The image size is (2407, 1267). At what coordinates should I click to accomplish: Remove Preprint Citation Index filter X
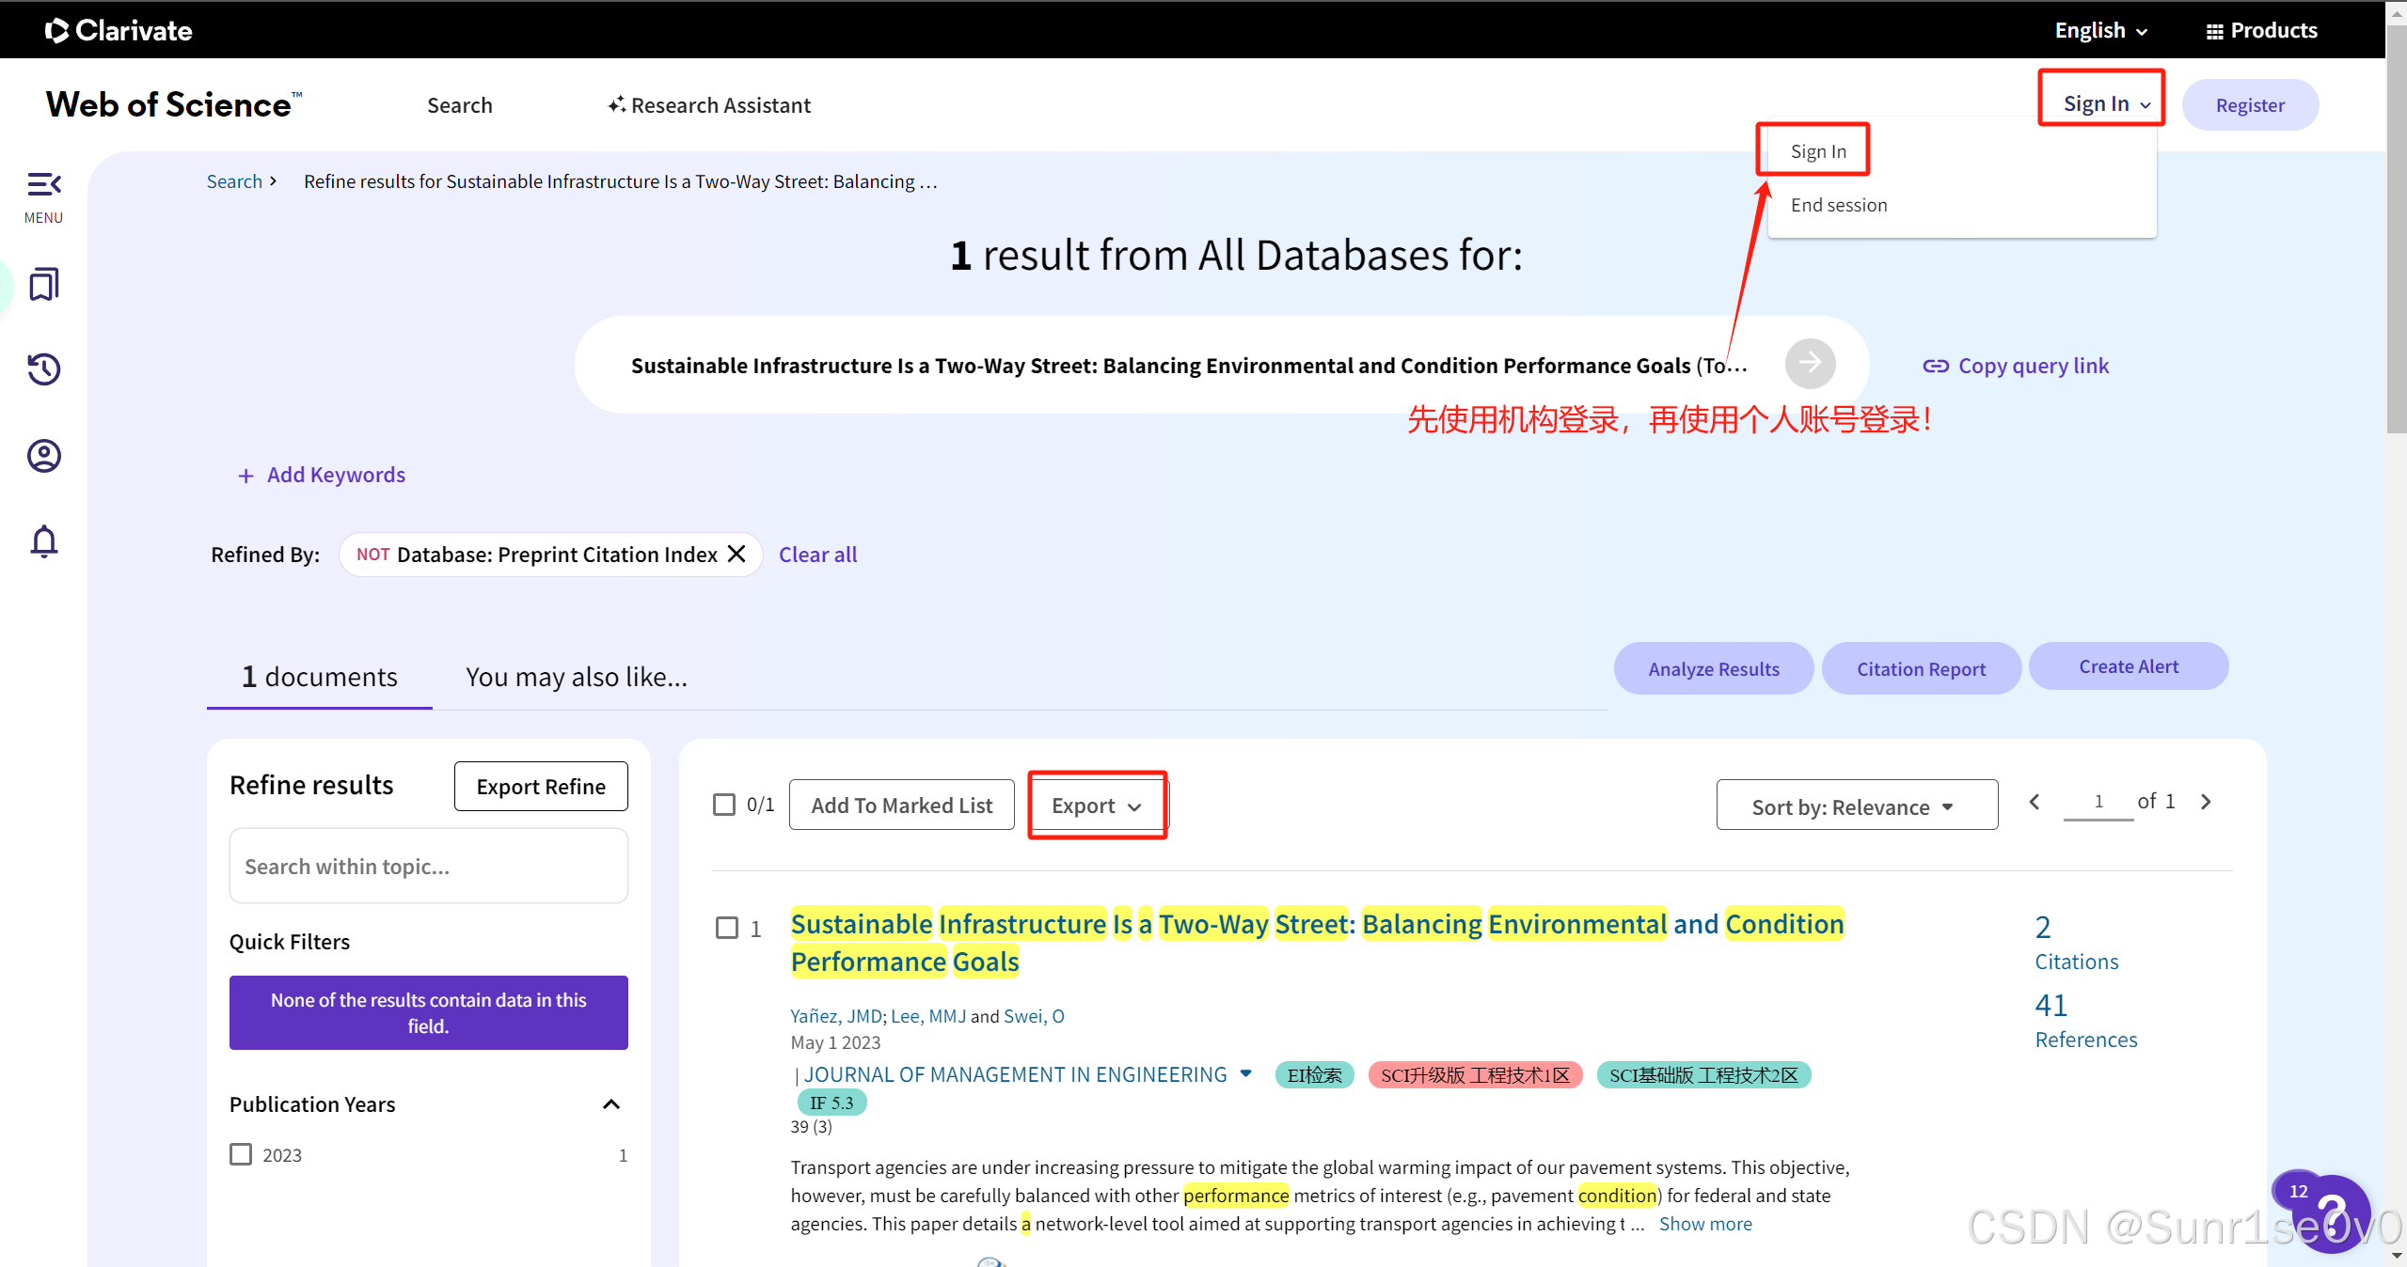737,555
